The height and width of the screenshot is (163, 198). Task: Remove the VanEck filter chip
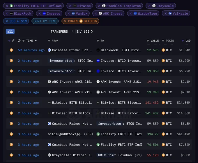click(69, 13)
